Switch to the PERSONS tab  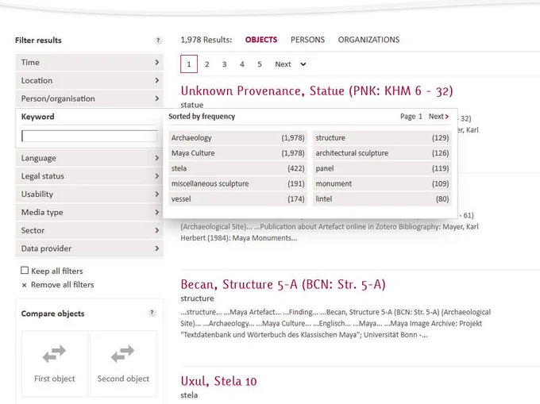307,40
